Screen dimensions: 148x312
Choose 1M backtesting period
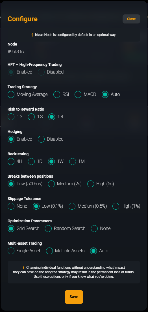73,161
